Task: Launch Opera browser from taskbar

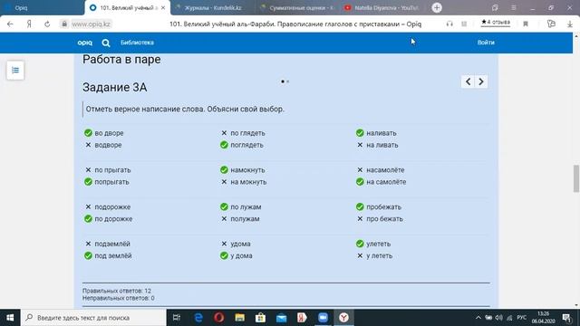Action: [x=219, y=318]
